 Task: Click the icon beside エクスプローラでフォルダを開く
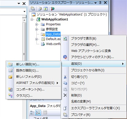coord(65,108)
